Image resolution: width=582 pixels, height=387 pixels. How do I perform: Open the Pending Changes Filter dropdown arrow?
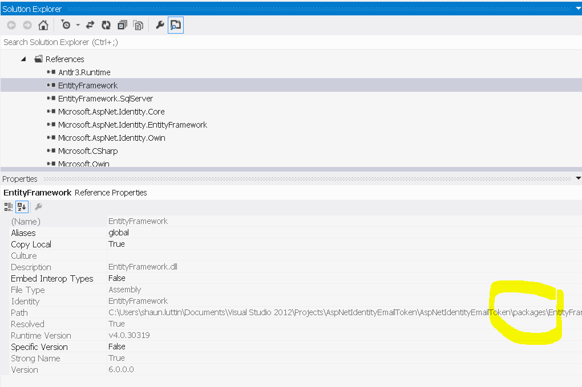point(78,25)
